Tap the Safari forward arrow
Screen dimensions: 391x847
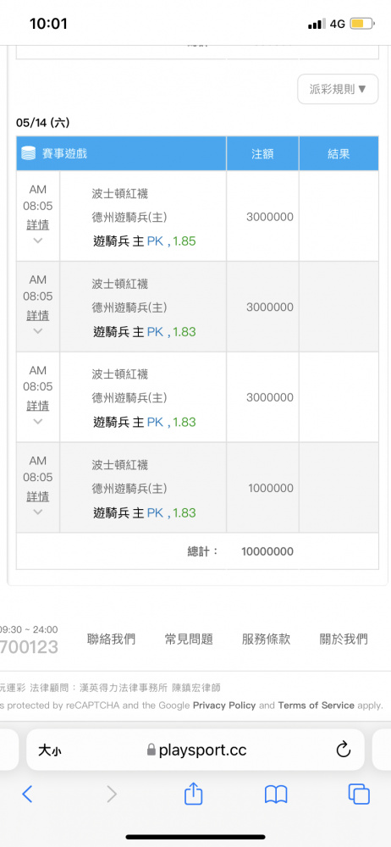(x=111, y=794)
